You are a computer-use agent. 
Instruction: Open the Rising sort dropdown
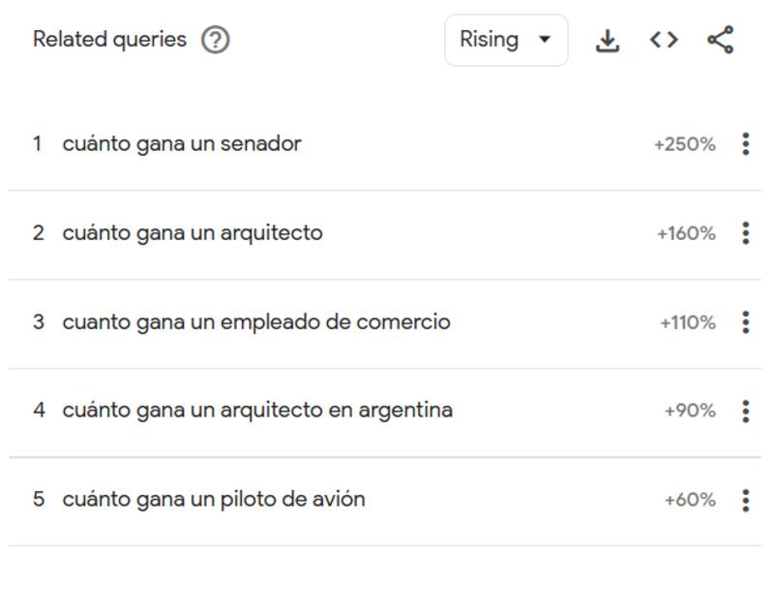(505, 40)
